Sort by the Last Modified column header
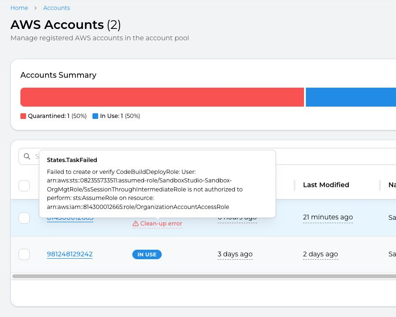This screenshot has width=396, height=317. pyautogui.click(x=326, y=185)
